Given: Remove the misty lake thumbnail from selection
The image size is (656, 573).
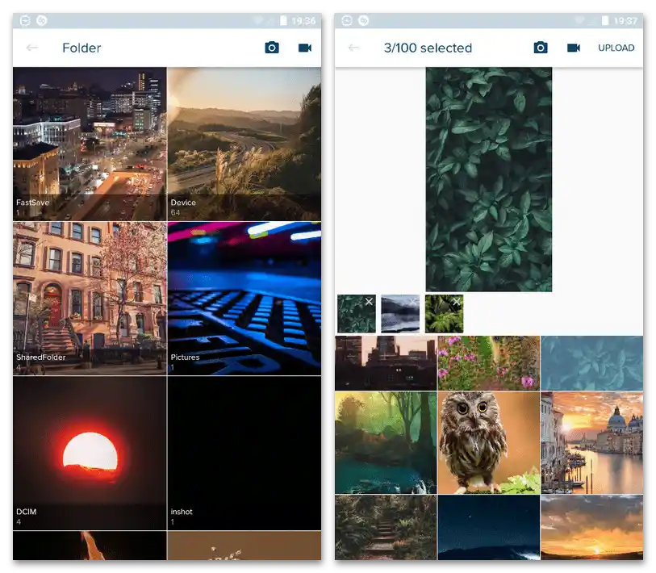Looking at the screenshot, I should point(413,302).
